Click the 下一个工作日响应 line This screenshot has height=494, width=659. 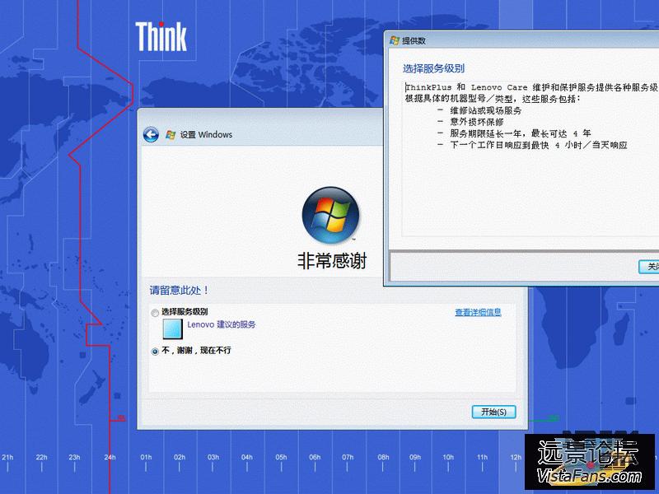tap(539, 146)
